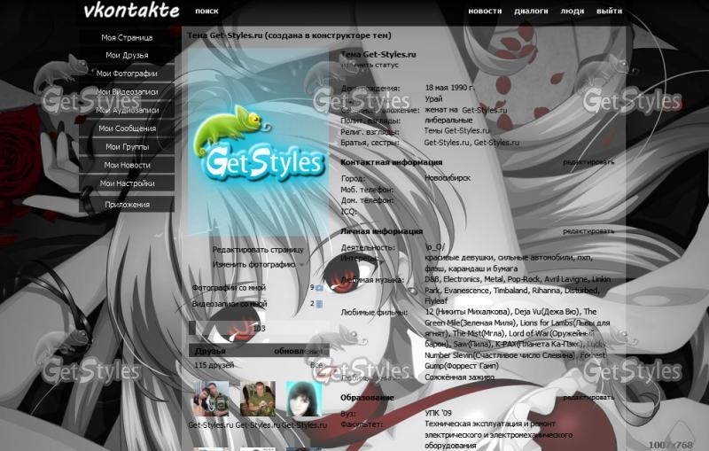Image resolution: width=709 pixels, height=451 pixels.
Task: Click the GetStyles profile avatar picture
Action: click(x=258, y=143)
